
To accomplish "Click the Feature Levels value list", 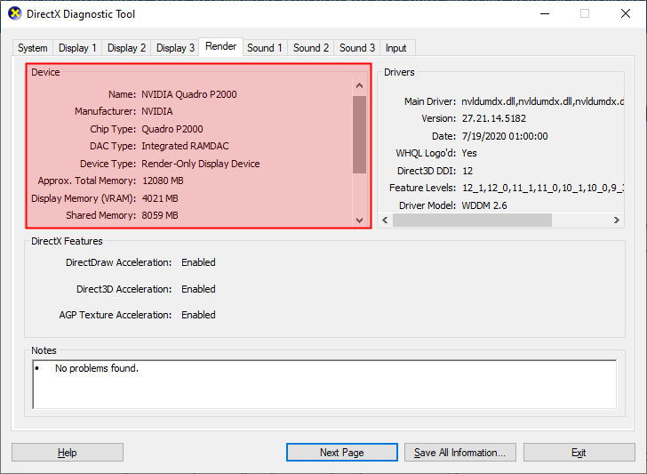I will 543,189.
